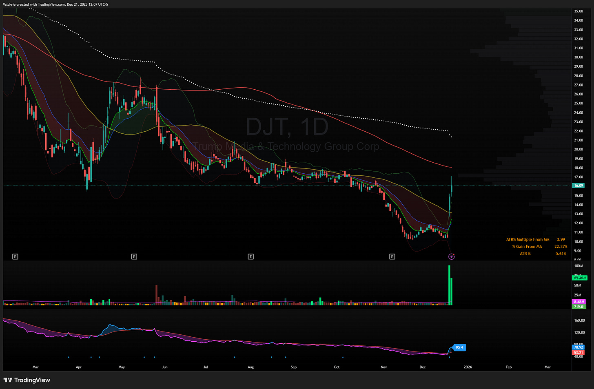Click the Mar label on the time axis
The height and width of the screenshot is (389, 594).
pos(35,367)
